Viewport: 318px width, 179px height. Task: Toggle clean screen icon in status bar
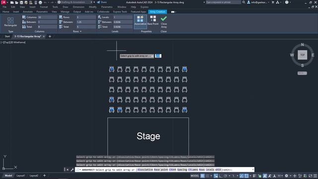click(311, 176)
